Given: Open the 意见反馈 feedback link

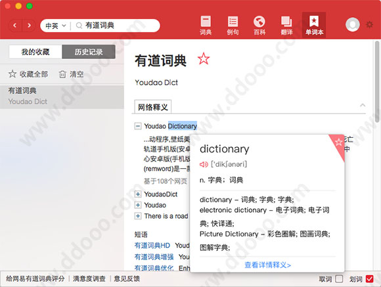Looking at the screenshot, I should click(x=127, y=278).
